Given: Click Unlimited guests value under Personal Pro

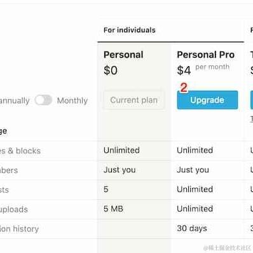Looking at the screenshot, I should point(195,189).
